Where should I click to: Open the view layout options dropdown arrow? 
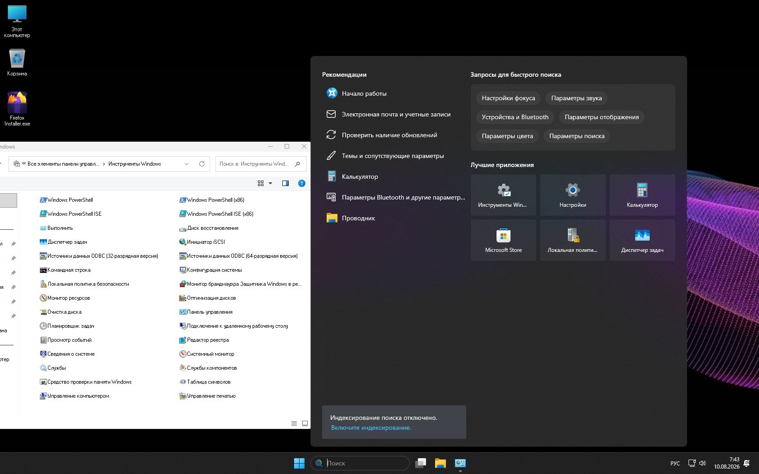[x=271, y=183]
